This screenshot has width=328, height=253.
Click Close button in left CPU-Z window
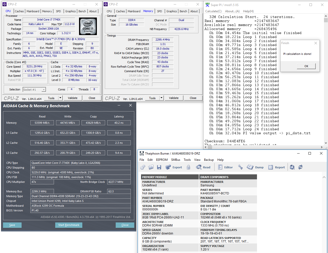pos(92,98)
